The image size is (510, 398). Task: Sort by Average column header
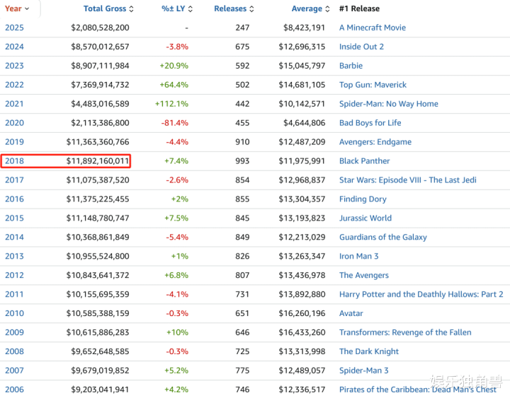tap(310, 8)
